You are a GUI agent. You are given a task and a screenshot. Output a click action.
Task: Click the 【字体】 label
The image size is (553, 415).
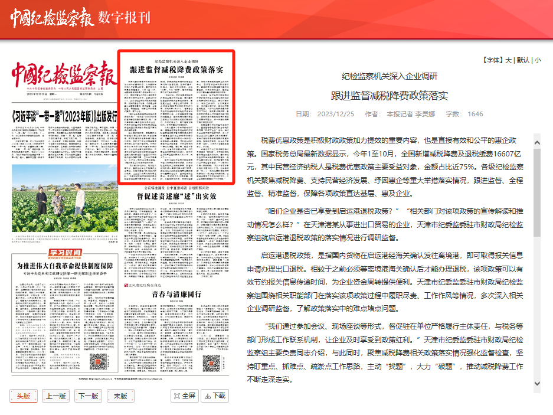click(493, 60)
